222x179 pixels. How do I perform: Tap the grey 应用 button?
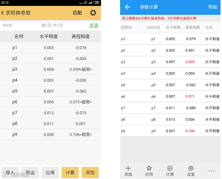(50, 173)
